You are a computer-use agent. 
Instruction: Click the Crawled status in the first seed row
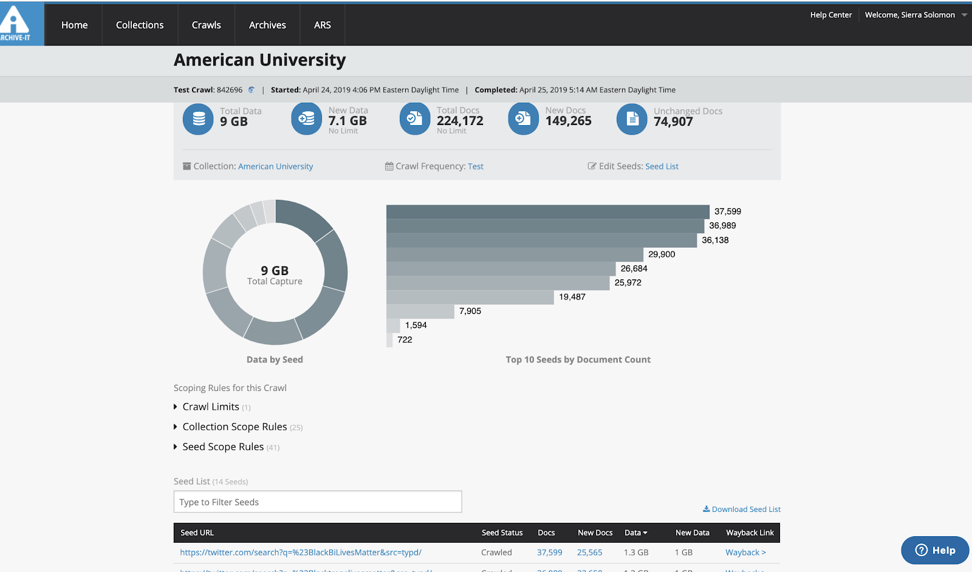[x=496, y=553]
